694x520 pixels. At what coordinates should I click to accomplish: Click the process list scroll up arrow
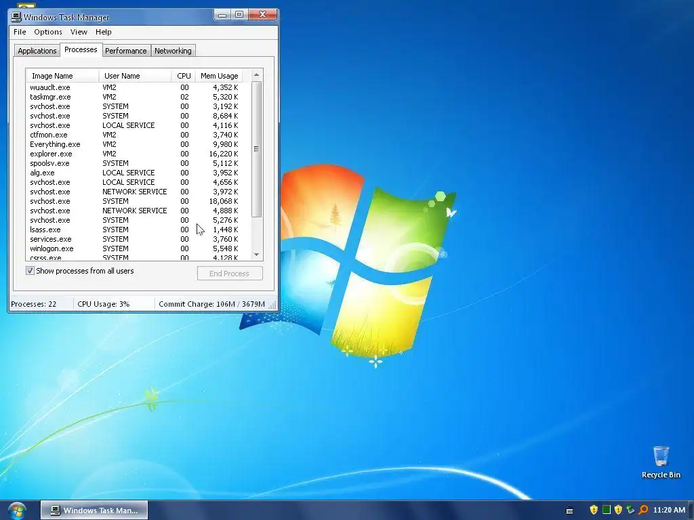point(256,74)
